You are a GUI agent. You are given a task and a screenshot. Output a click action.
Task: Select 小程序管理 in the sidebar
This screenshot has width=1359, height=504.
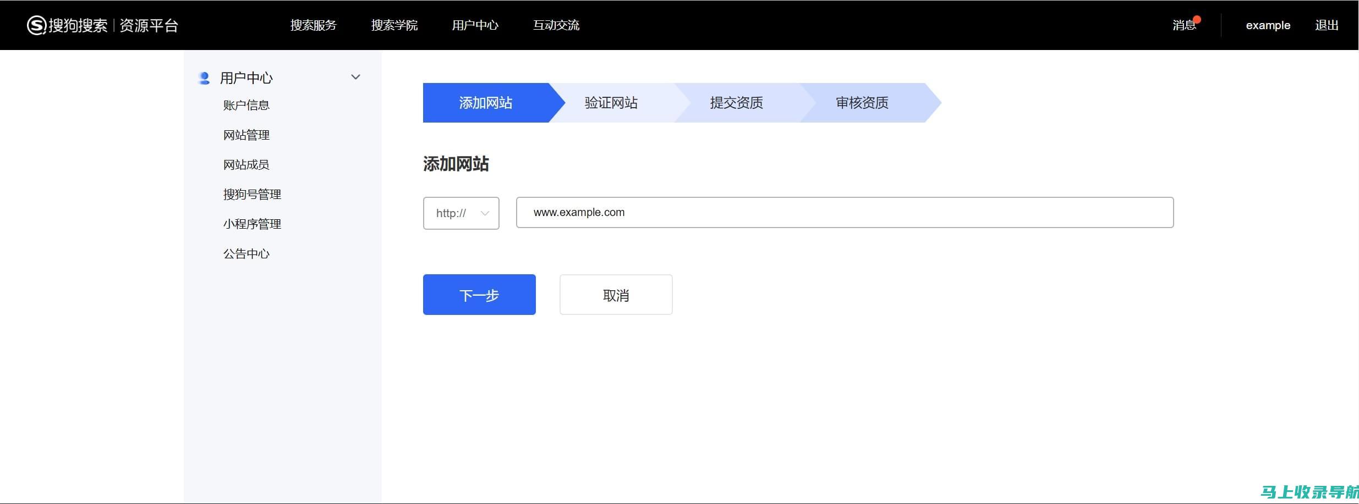coord(252,224)
